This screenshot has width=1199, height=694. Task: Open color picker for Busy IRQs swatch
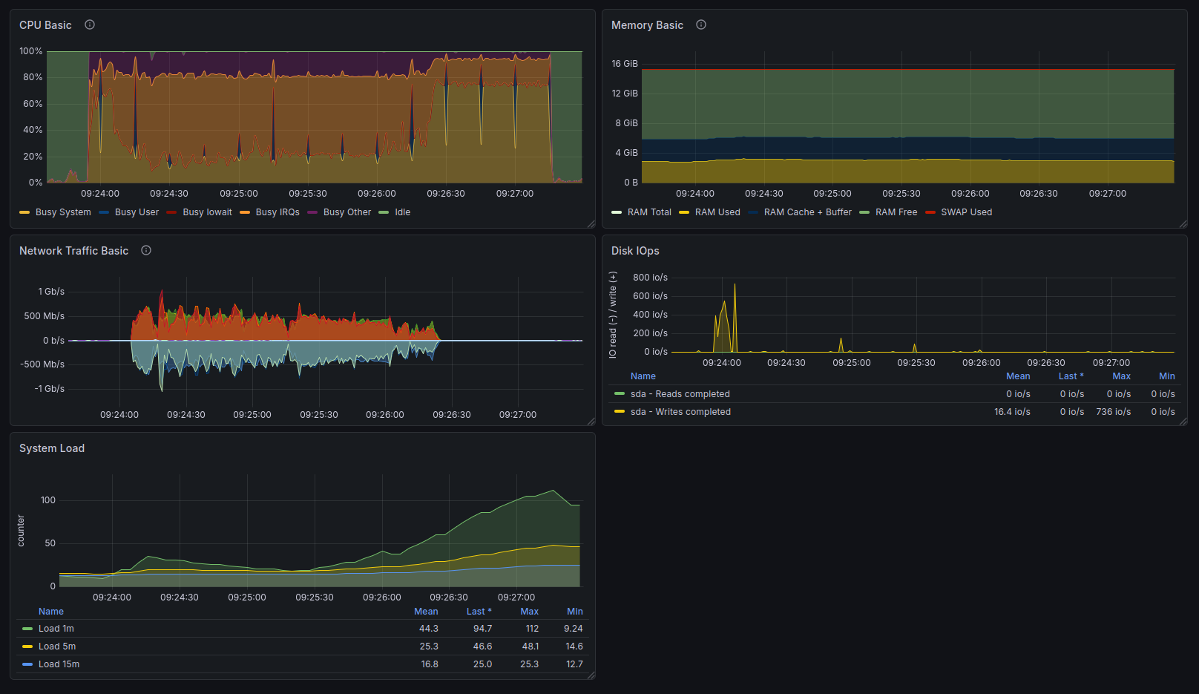[x=245, y=212]
